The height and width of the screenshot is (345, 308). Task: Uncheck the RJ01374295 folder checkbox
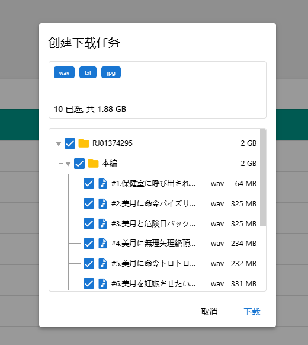coord(70,143)
